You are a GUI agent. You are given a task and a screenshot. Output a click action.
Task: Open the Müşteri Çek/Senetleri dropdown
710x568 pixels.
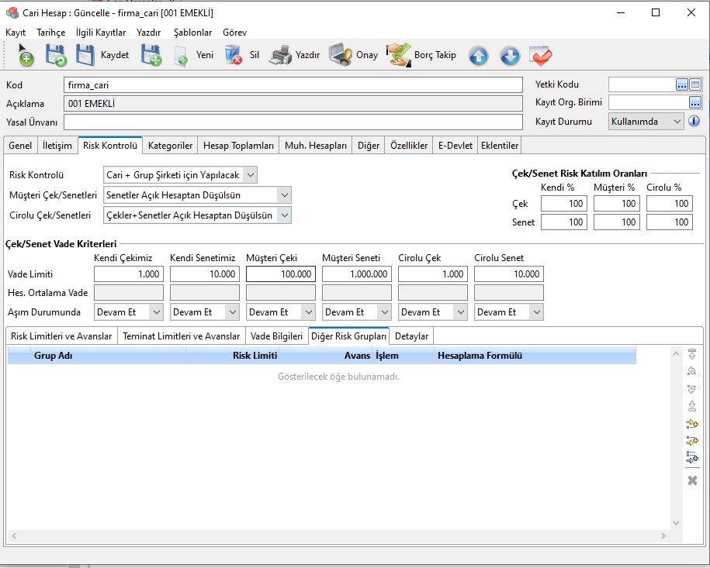click(284, 195)
